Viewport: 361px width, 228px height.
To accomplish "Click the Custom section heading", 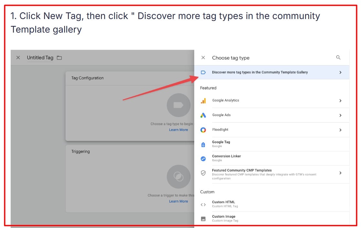I will click(207, 192).
